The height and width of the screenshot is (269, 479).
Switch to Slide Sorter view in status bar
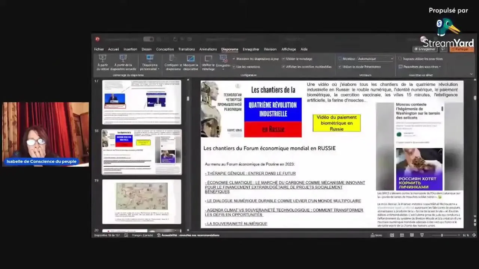pos(402,235)
